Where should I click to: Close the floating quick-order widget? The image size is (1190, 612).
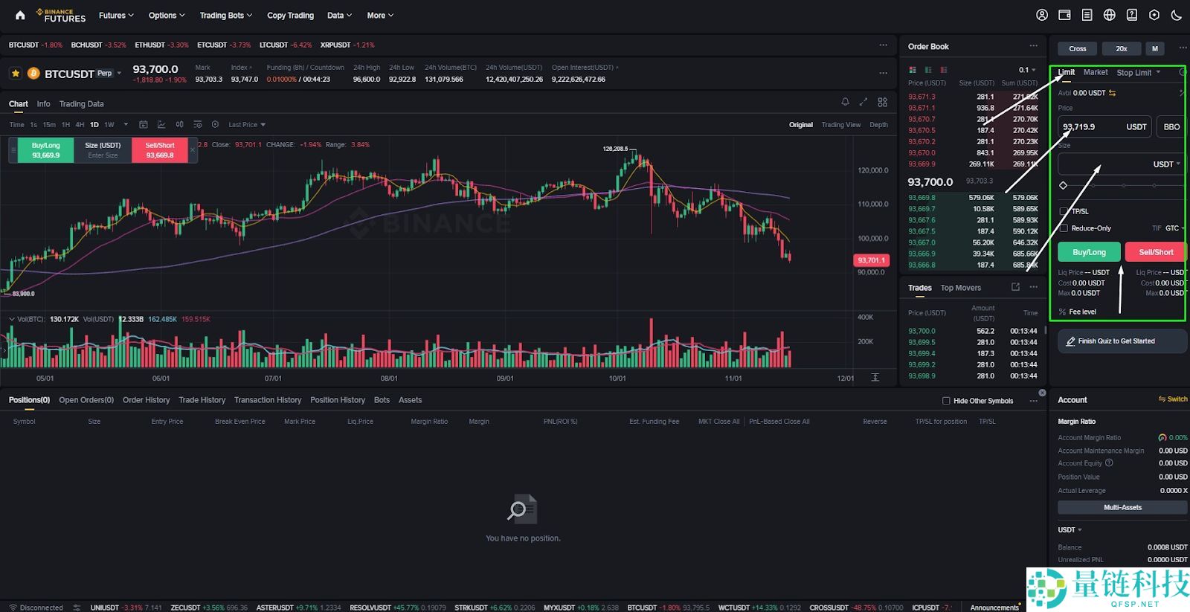[192, 150]
